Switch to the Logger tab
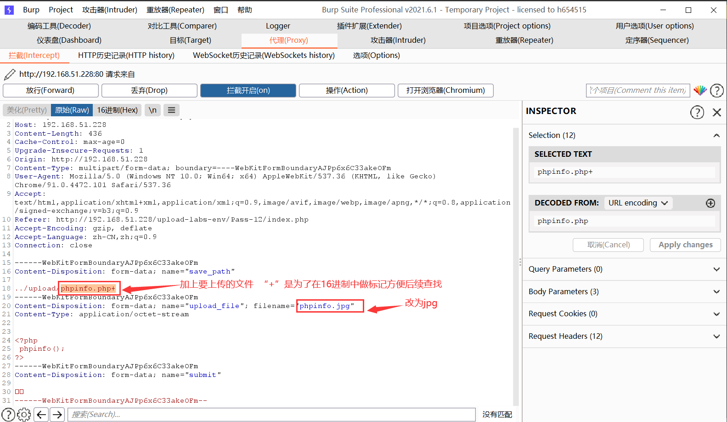The image size is (727, 422). click(x=278, y=26)
